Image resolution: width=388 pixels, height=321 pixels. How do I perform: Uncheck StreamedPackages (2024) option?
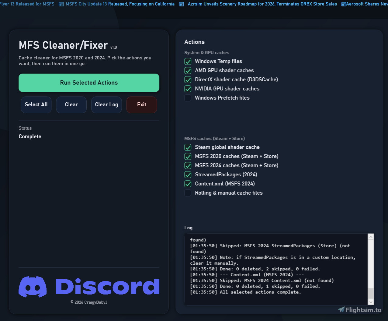coord(188,175)
